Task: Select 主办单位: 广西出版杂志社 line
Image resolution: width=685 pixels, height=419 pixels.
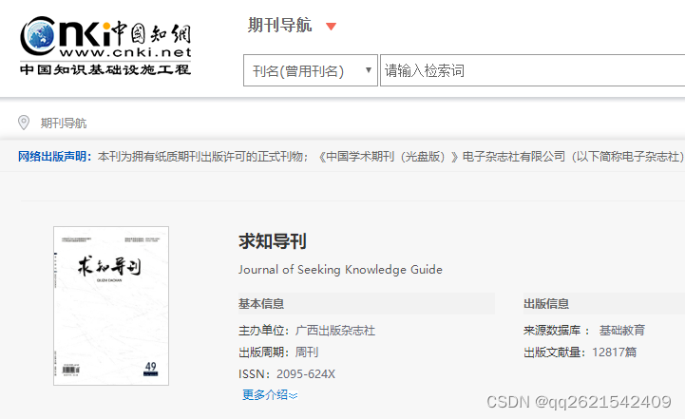Action: 307,331
